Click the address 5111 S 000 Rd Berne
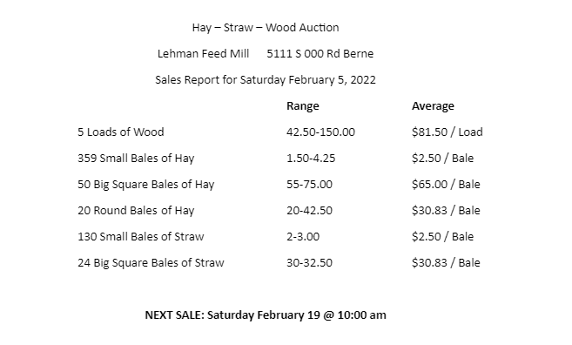572x345 pixels. click(x=320, y=54)
